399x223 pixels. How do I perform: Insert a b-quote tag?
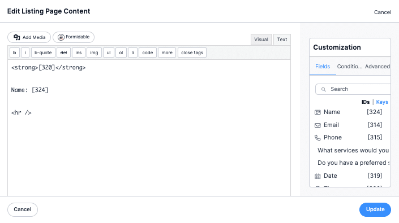43,53
